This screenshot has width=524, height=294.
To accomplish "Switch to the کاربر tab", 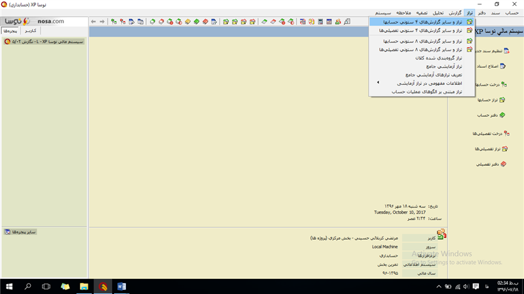I will [30, 31].
